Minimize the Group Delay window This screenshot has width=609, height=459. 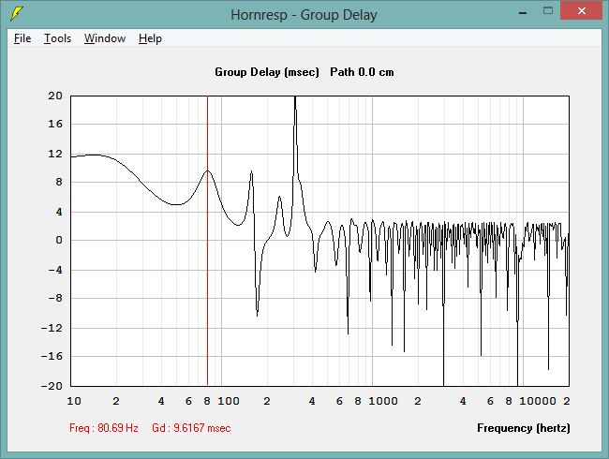pyautogui.click(x=523, y=12)
